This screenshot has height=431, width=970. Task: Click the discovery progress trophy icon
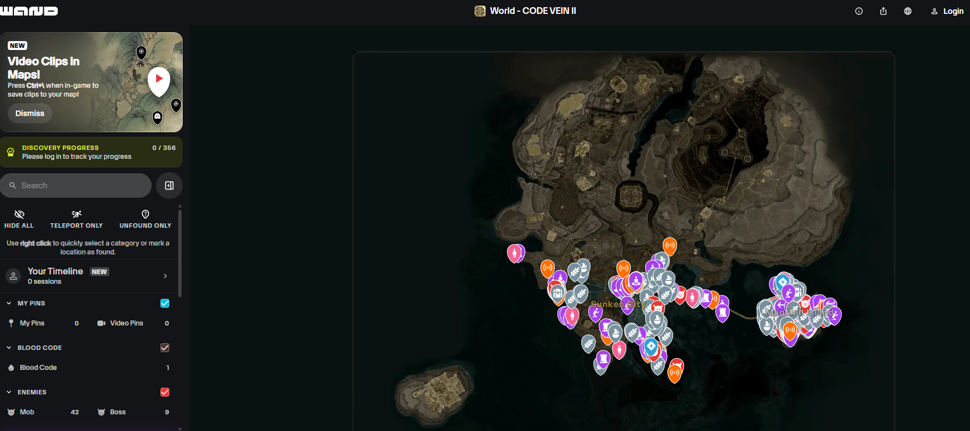pyautogui.click(x=11, y=152)
